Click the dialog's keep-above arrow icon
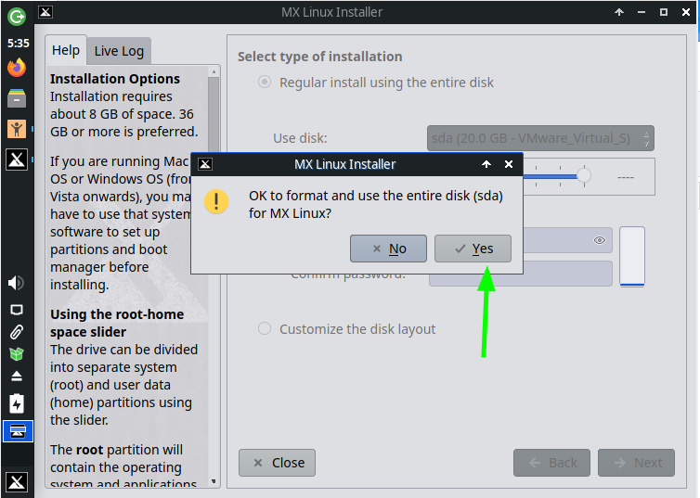Viewport: 700px width, 498px height. point(486,164)
